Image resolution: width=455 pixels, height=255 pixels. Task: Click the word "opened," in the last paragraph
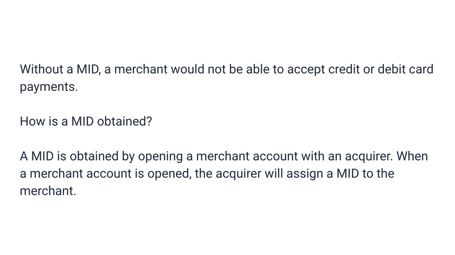[169, 174]
